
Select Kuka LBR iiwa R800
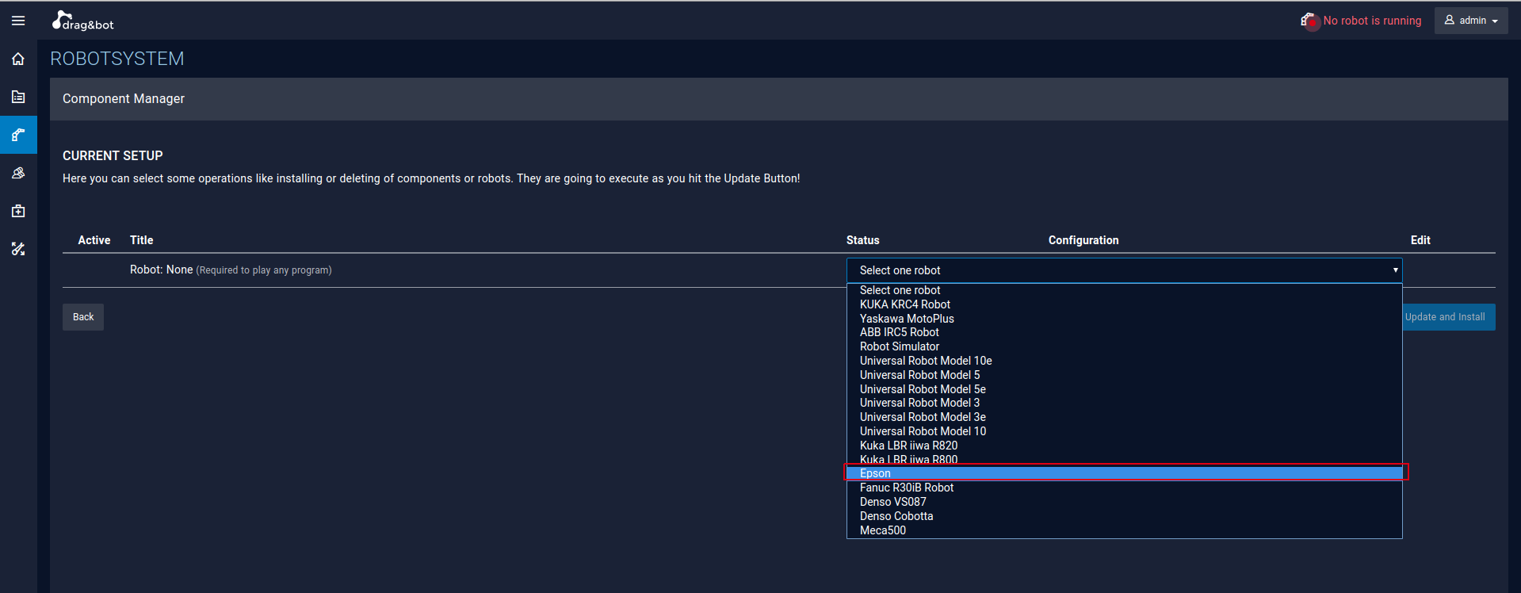pyautogui.click(x=1124, y=459)
